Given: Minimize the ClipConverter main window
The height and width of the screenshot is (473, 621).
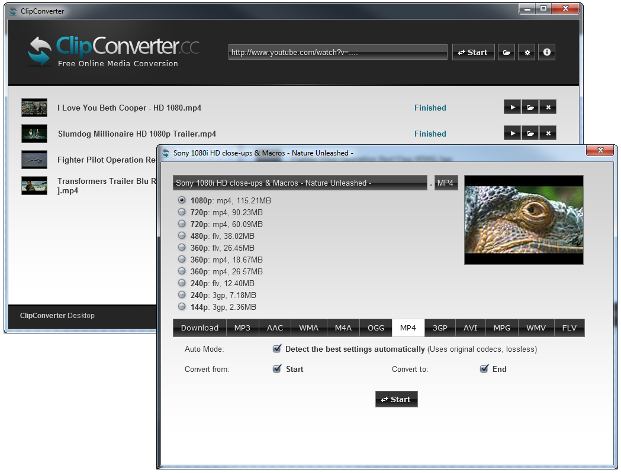Looking at the screenshot, I should coord(527,8).
